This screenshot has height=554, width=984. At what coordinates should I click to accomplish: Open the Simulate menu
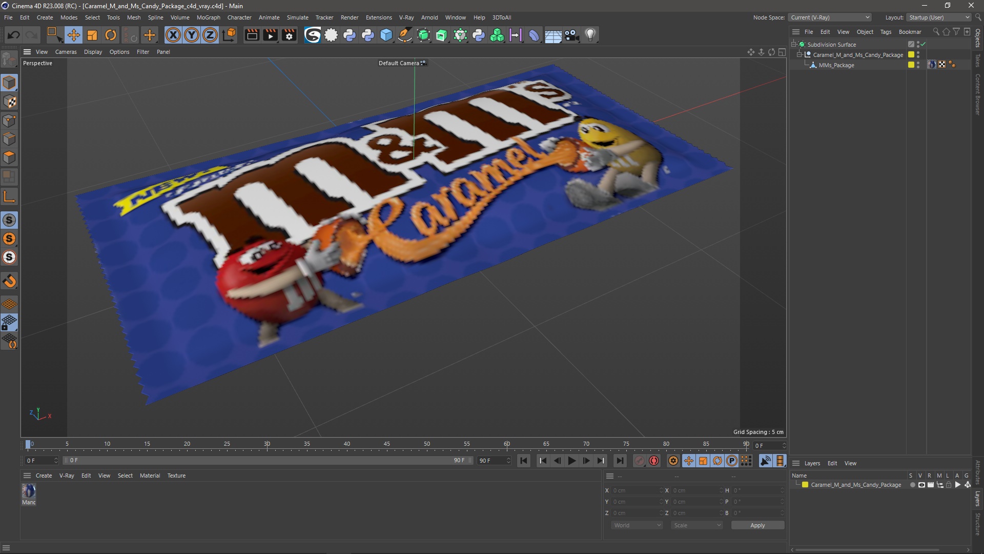(297, 17)
